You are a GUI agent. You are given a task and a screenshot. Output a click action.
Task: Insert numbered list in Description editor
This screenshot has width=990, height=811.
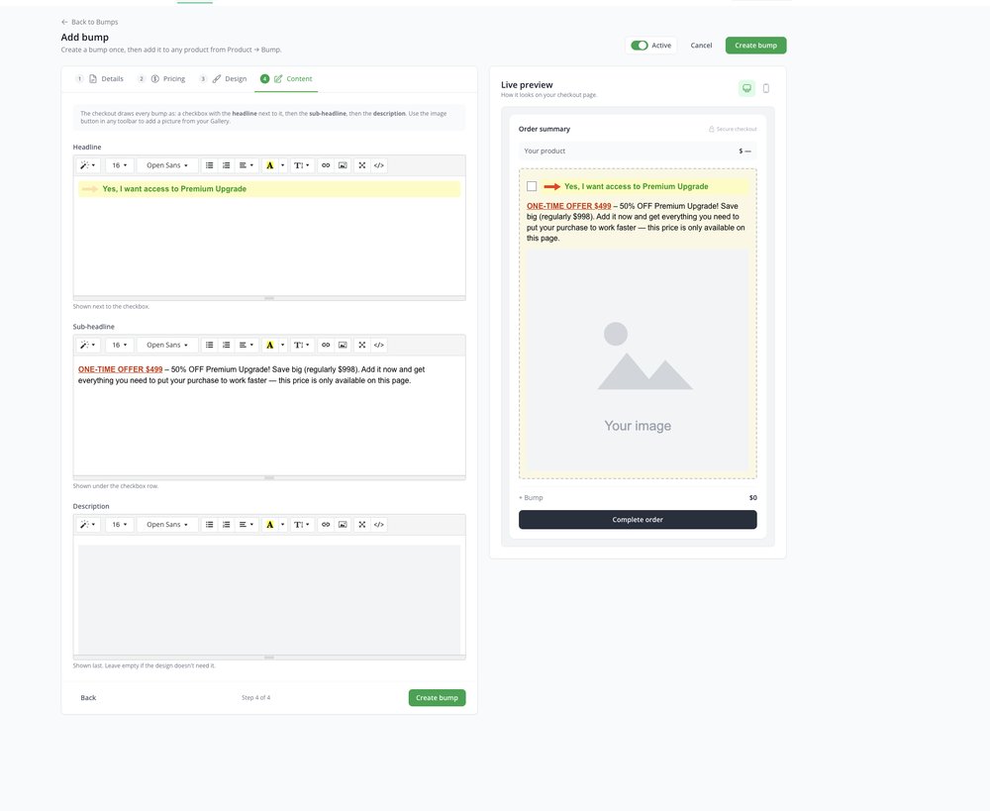coord(226,524)
